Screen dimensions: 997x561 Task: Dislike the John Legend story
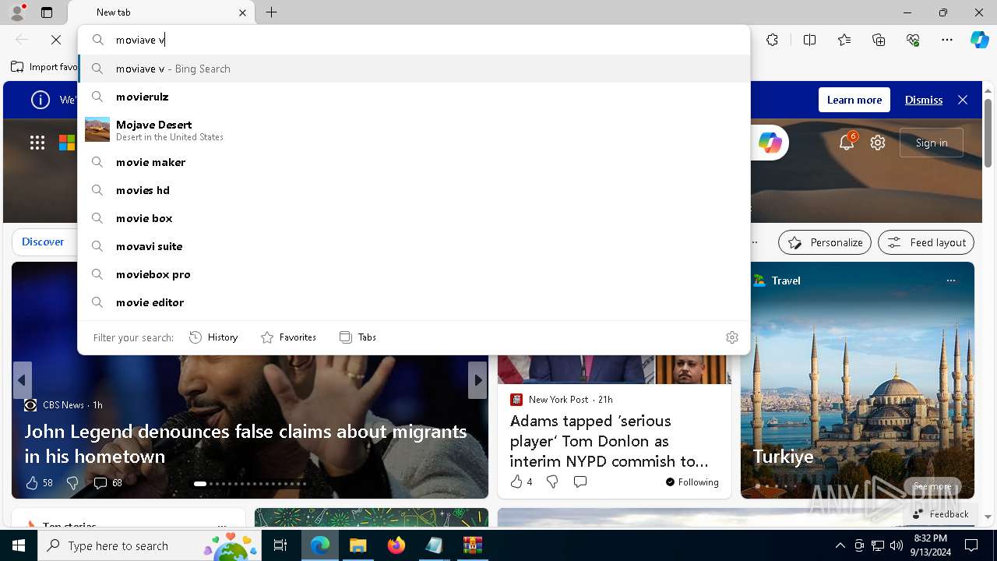pyautogui.click(x=72, y=483)
